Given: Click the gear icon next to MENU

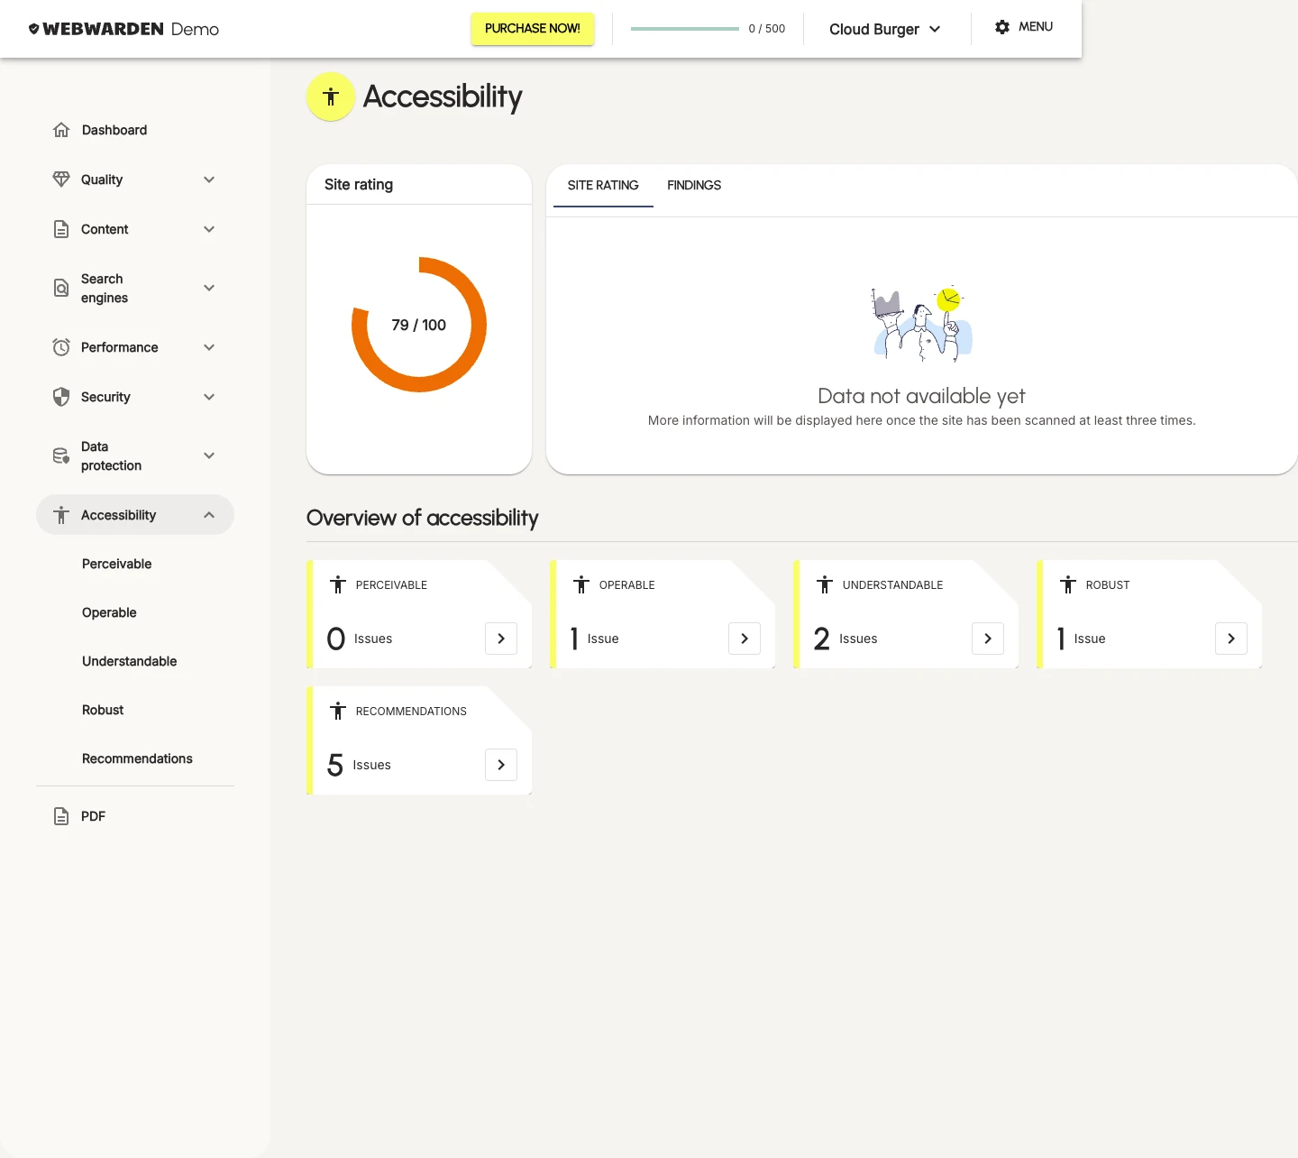Looking at the screenshot, I should (x=1001, y=26).
